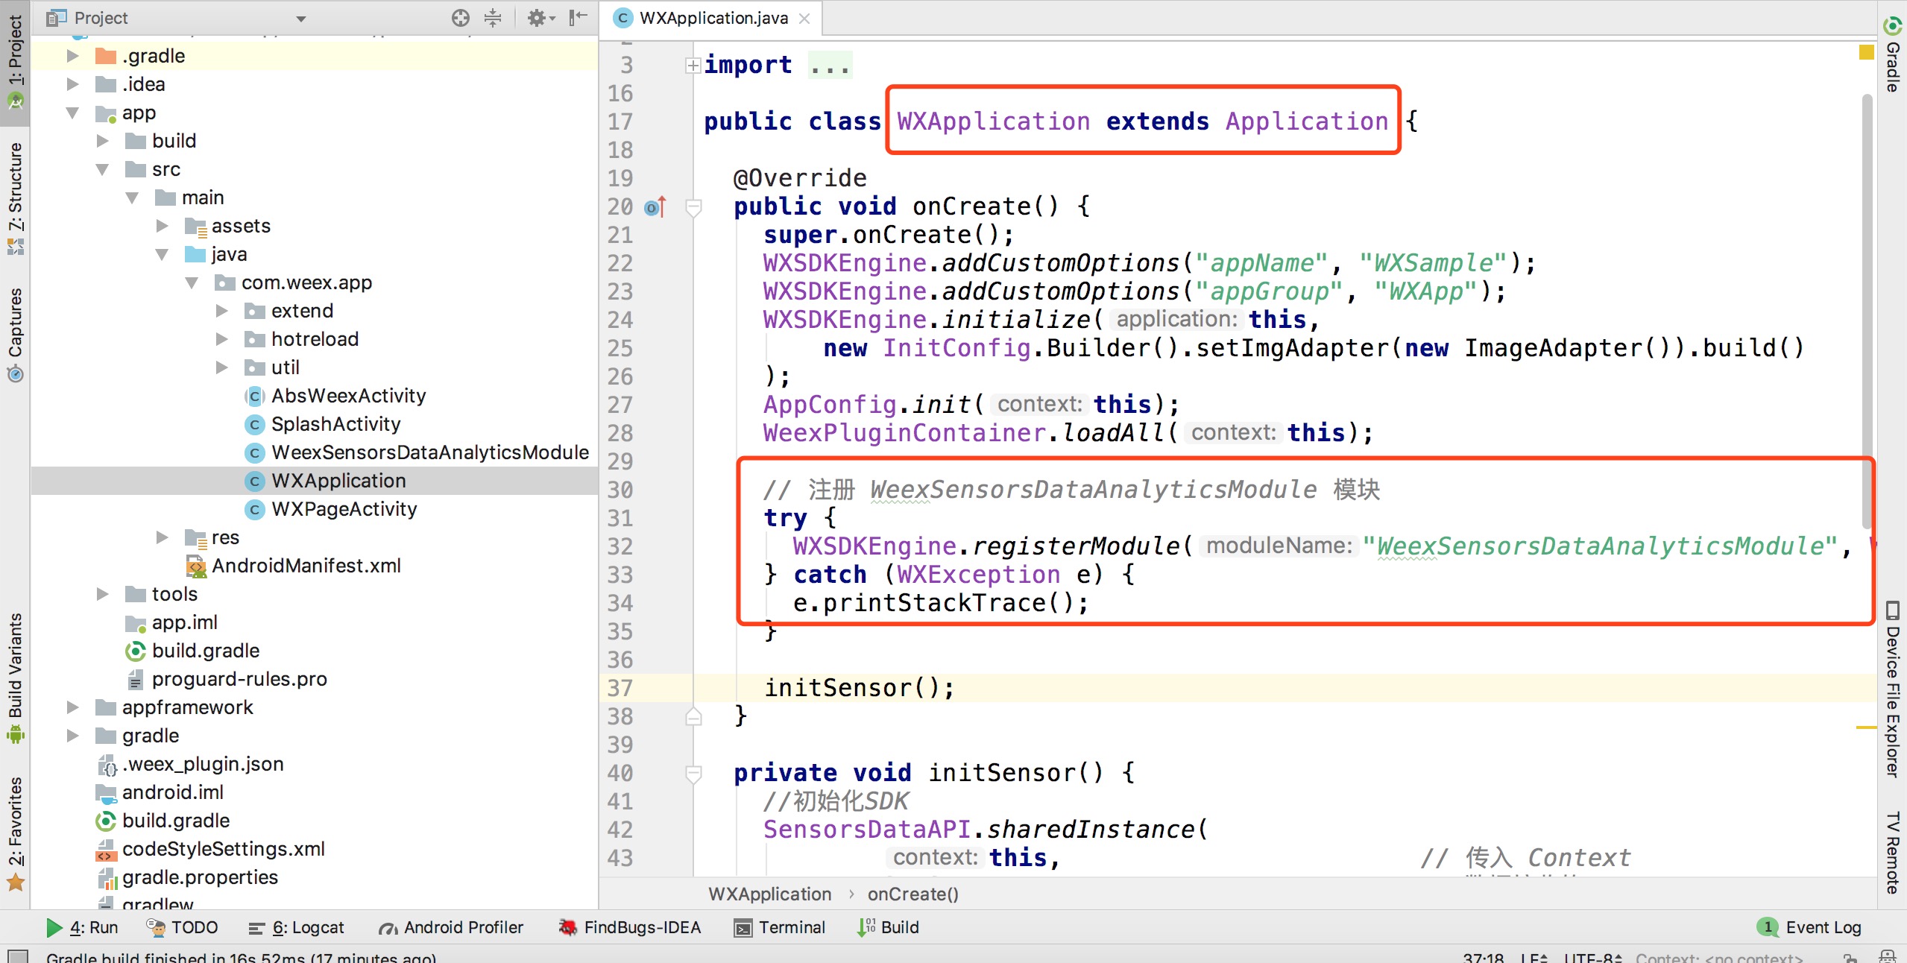Click the yellow warning stripe marker
Image resolution: width=1907 pixels, height=963 pixels.
pos(1866,727)
